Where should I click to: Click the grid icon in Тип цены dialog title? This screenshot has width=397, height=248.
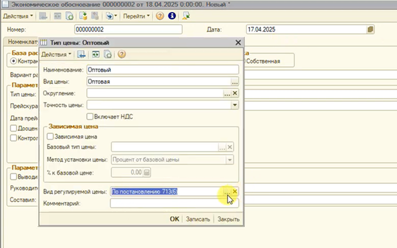tap(44, 42)
